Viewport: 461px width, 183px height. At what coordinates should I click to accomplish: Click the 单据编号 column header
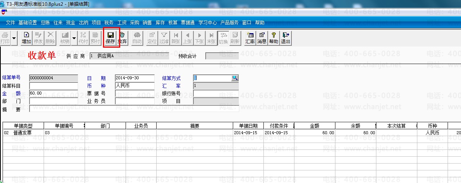[64, 125]
